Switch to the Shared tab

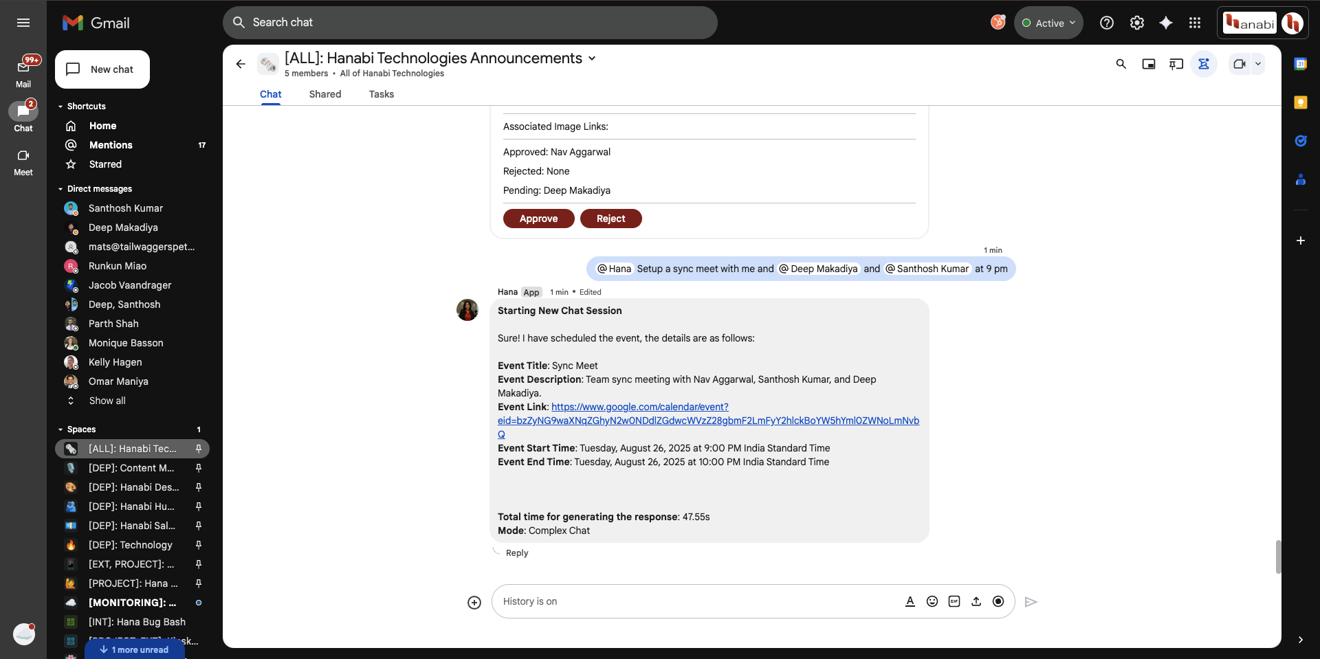325,94
